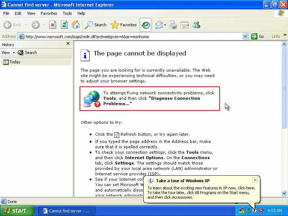Viewport: 288px width, 216px height.
Task: Click the History pane title label
Action: (8, 45)
